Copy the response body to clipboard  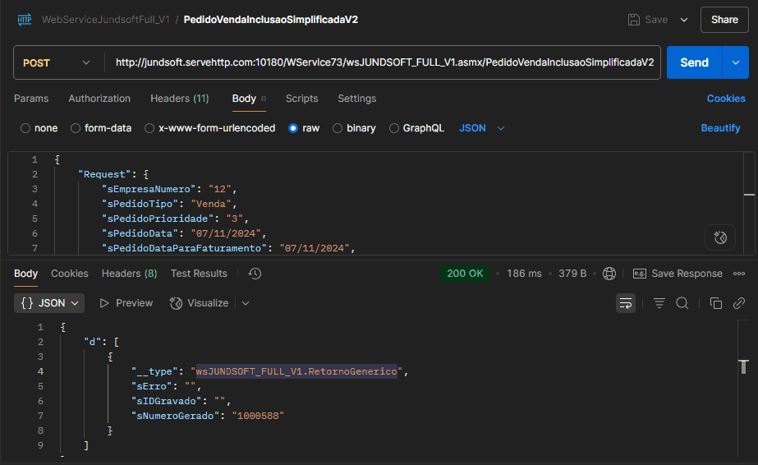(715, 303)
